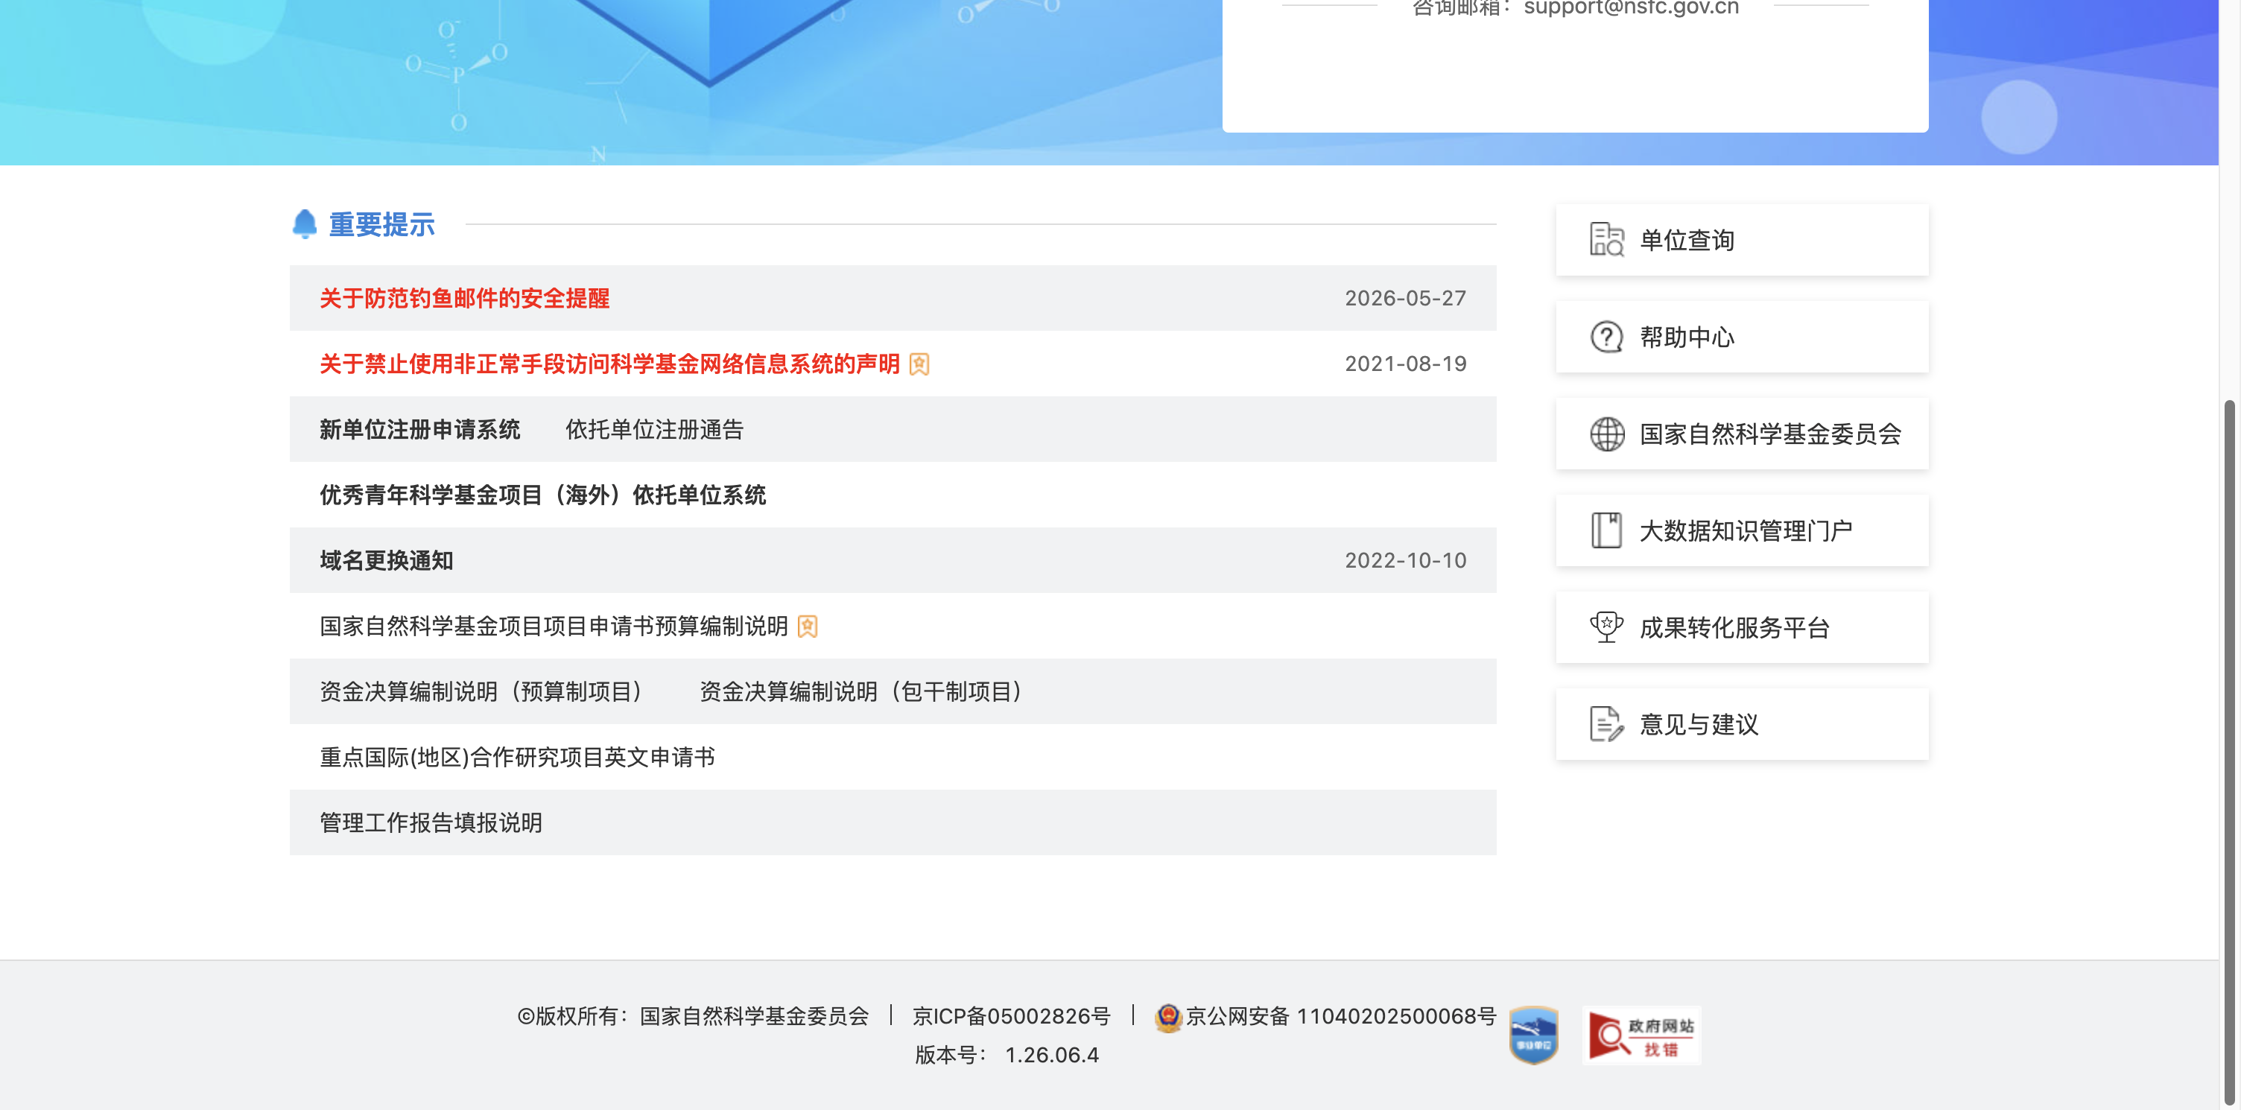
Task: Click the 帮助中心 sidebar button
Action: pyautogui.click(x=1742, y=337)
